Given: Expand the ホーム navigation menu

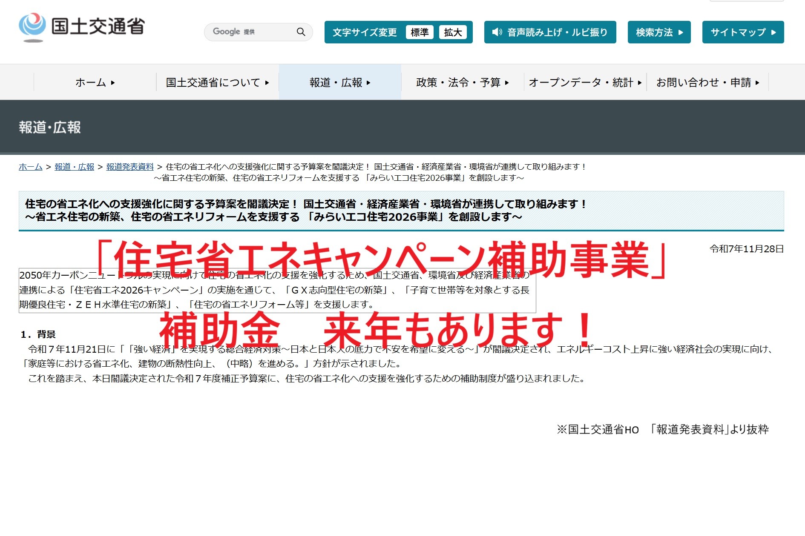Looking at the screenshot, I should tap(95, 83).
